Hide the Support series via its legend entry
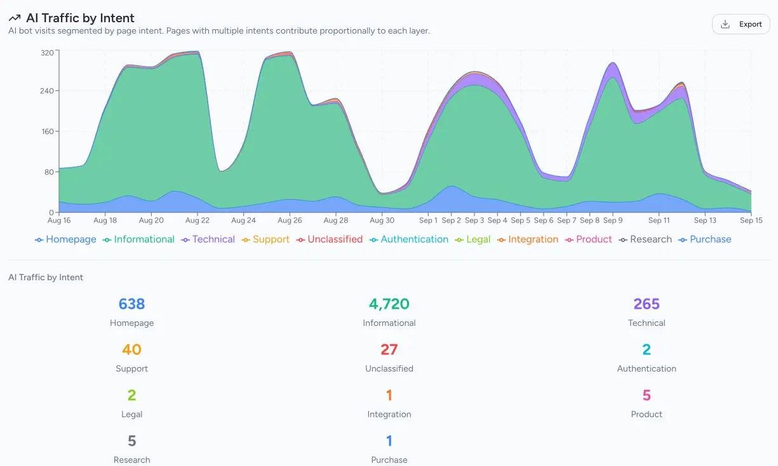The width and height of the screenshot is (778, 466). pos(272,239)
